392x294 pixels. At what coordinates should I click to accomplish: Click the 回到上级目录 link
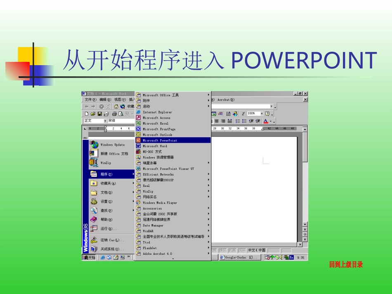click(346, 265)
